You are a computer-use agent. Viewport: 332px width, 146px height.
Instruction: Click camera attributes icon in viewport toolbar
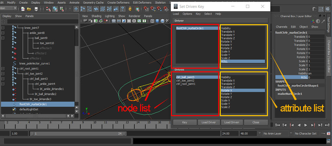[91, 21]
